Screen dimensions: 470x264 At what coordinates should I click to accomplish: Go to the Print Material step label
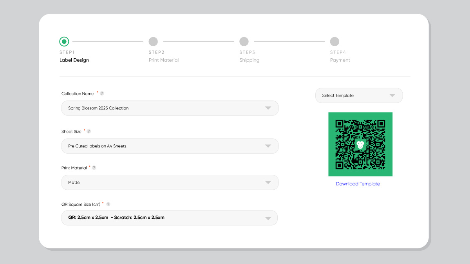(x=164, y=60)
